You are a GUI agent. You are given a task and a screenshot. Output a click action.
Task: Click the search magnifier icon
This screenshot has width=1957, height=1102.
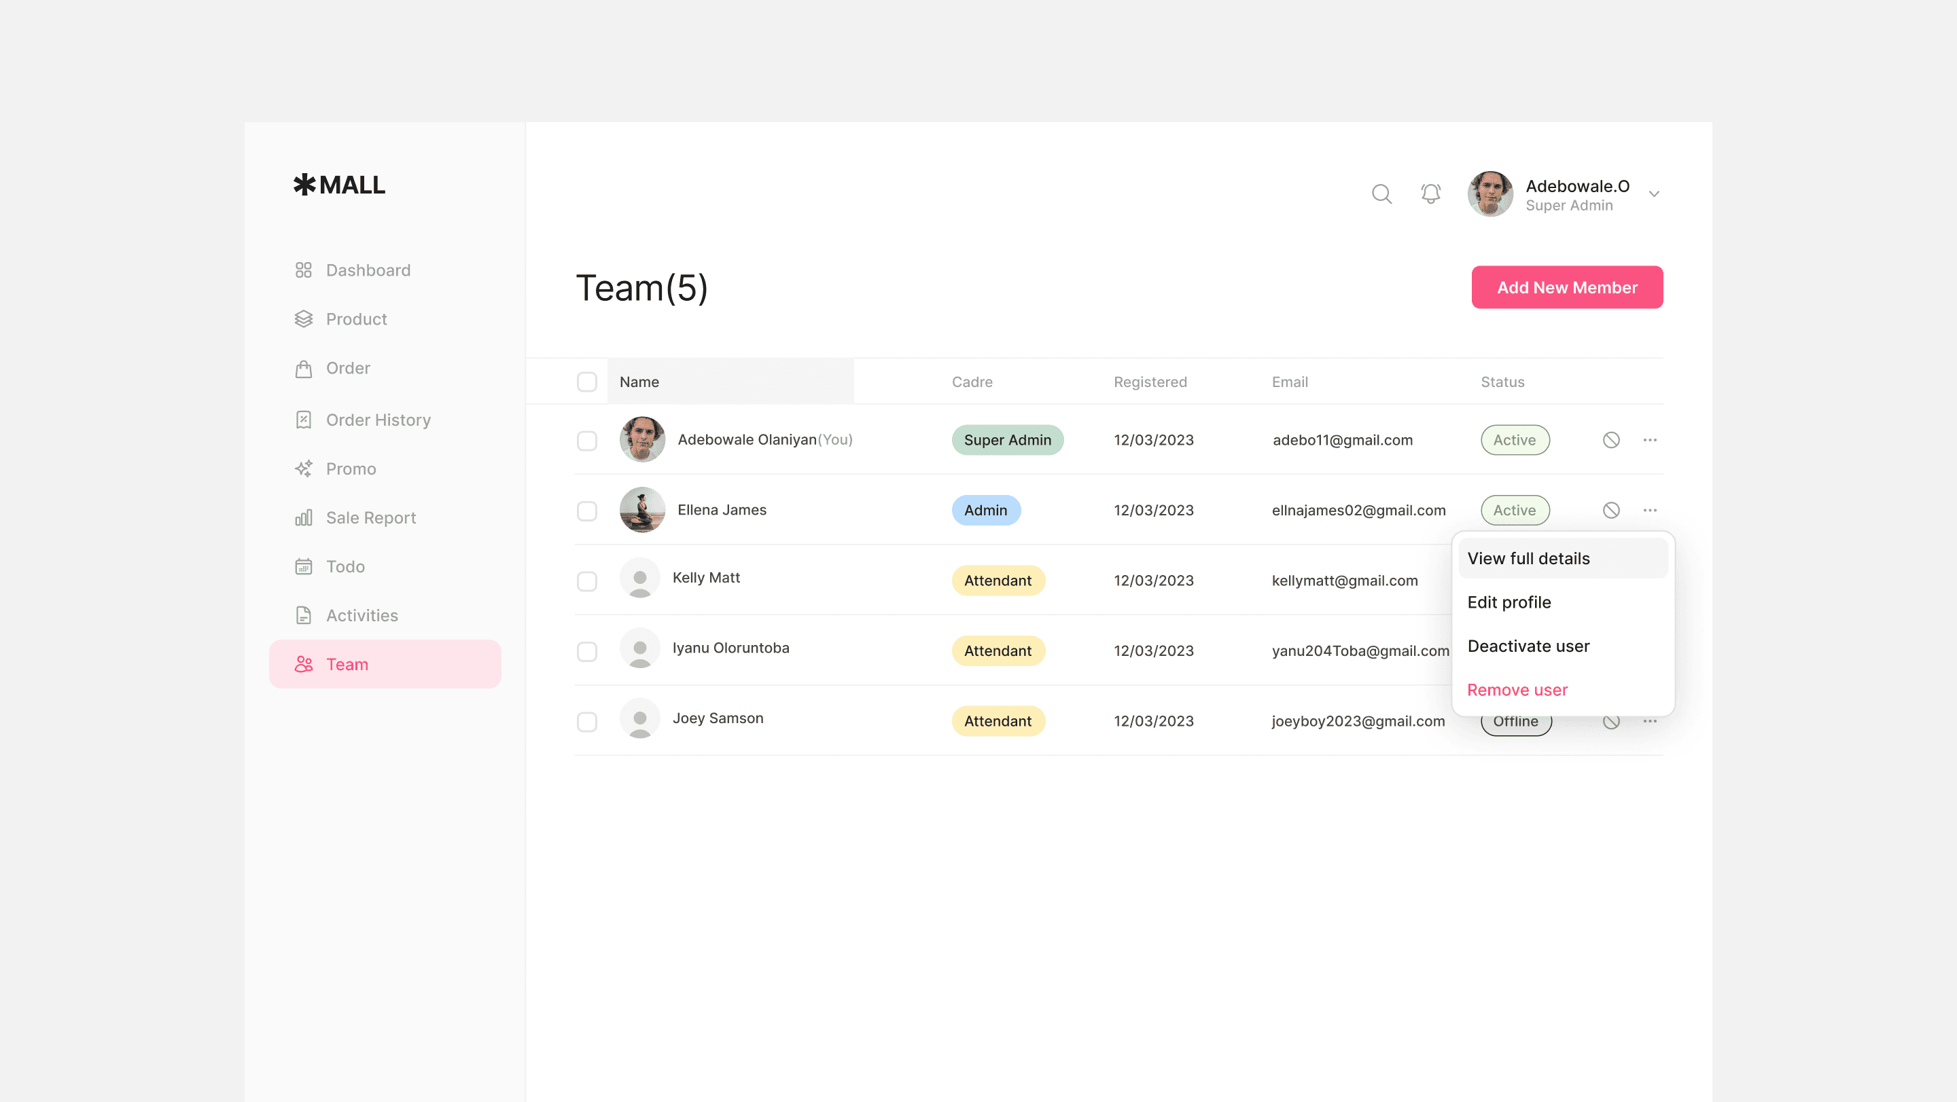point(1381,194)
